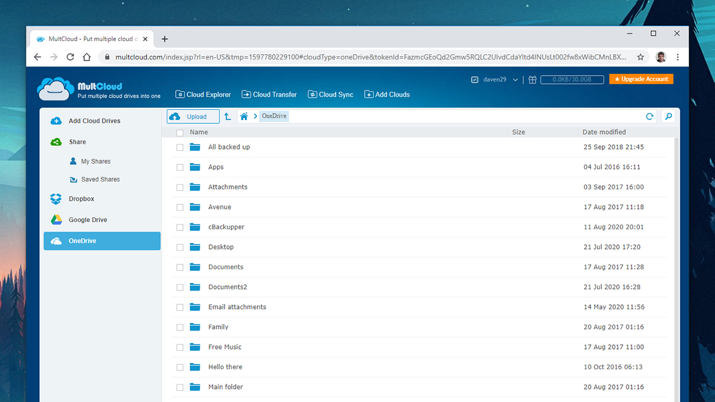Click the daven29 username
Screen dimensions: 715x402
click(x=494, y=80)
